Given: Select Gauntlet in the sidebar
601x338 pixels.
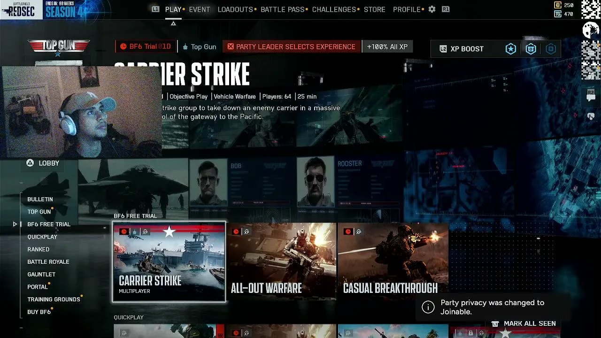Looking at the screenshot, I should tap(41, 275).
